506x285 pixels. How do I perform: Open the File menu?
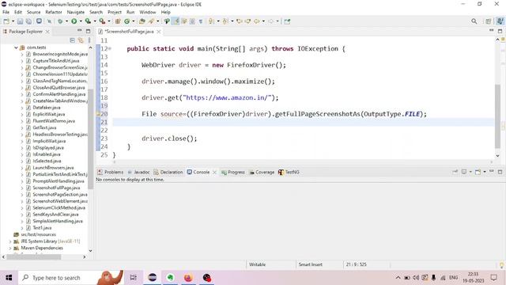click(x=6, y=13)
